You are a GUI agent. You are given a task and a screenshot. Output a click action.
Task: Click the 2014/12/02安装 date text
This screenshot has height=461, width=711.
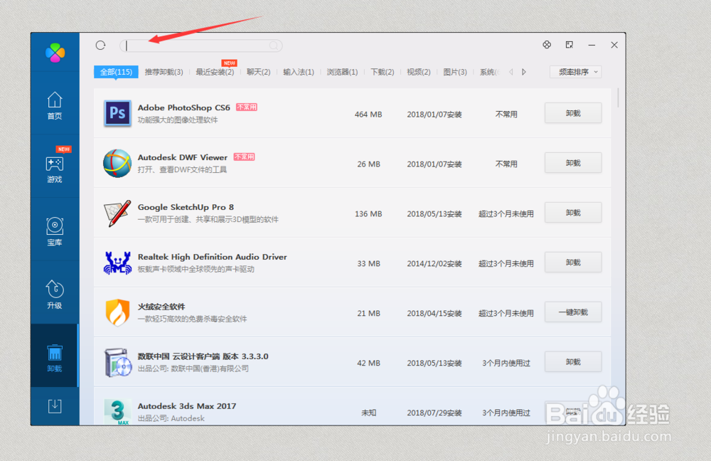click(x=434, y=264)
